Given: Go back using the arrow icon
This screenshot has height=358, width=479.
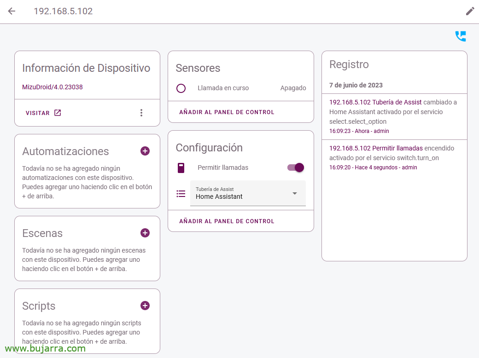Looking at the screenshot, I should click(12, 12).
